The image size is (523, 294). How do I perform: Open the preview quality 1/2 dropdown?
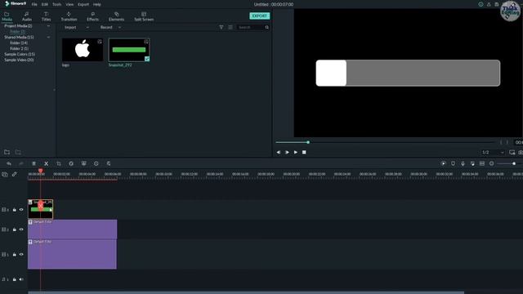tap(493, 153)
